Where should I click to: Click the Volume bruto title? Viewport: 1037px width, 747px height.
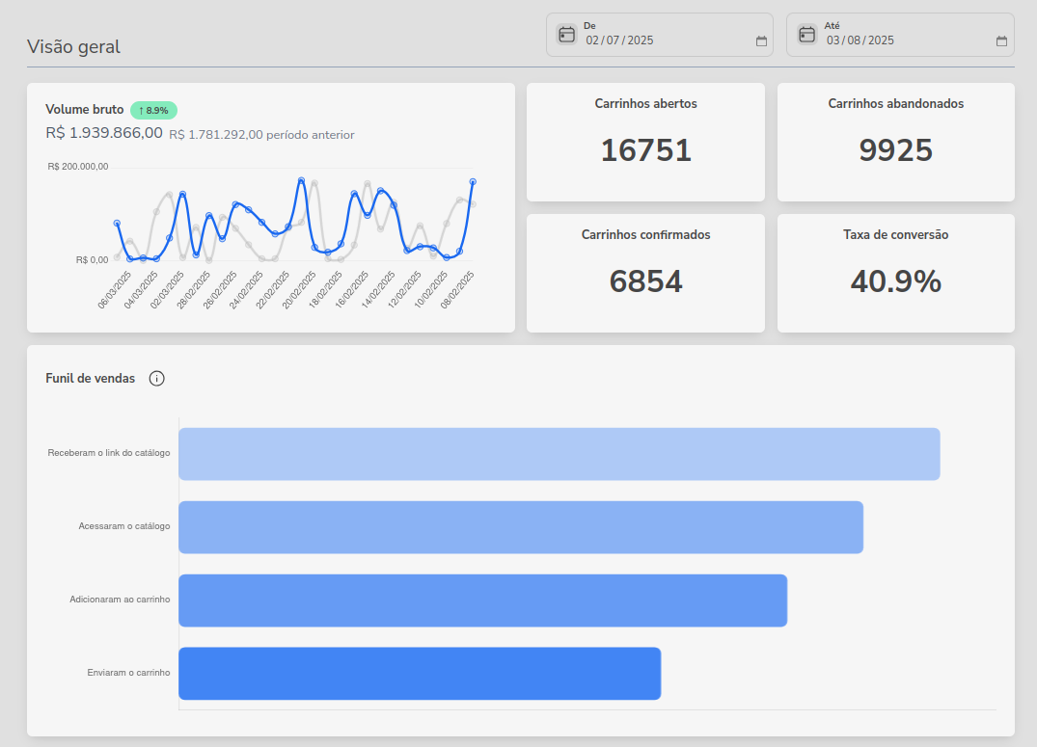[85, 109]
